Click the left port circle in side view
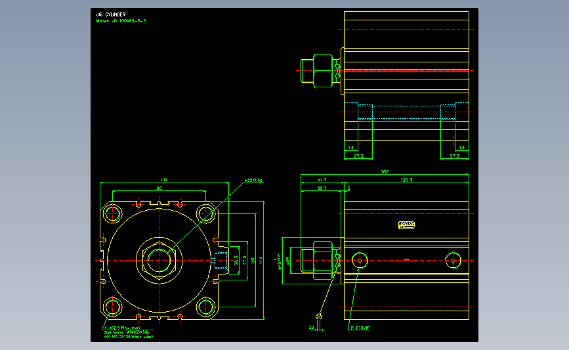Screen dimensions: 569x350 click(x=360, y=260)
